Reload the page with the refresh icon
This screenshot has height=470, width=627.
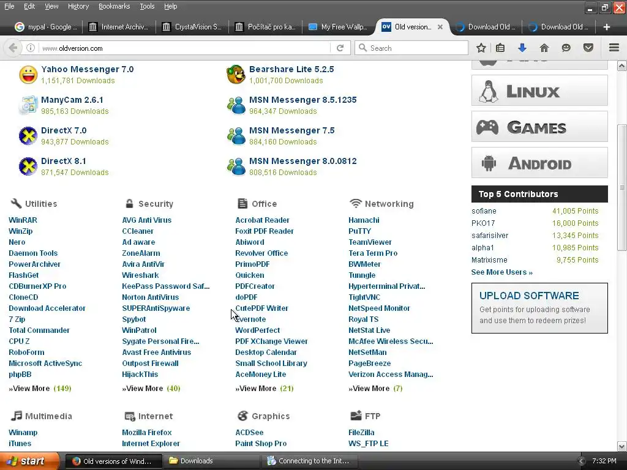340,48
